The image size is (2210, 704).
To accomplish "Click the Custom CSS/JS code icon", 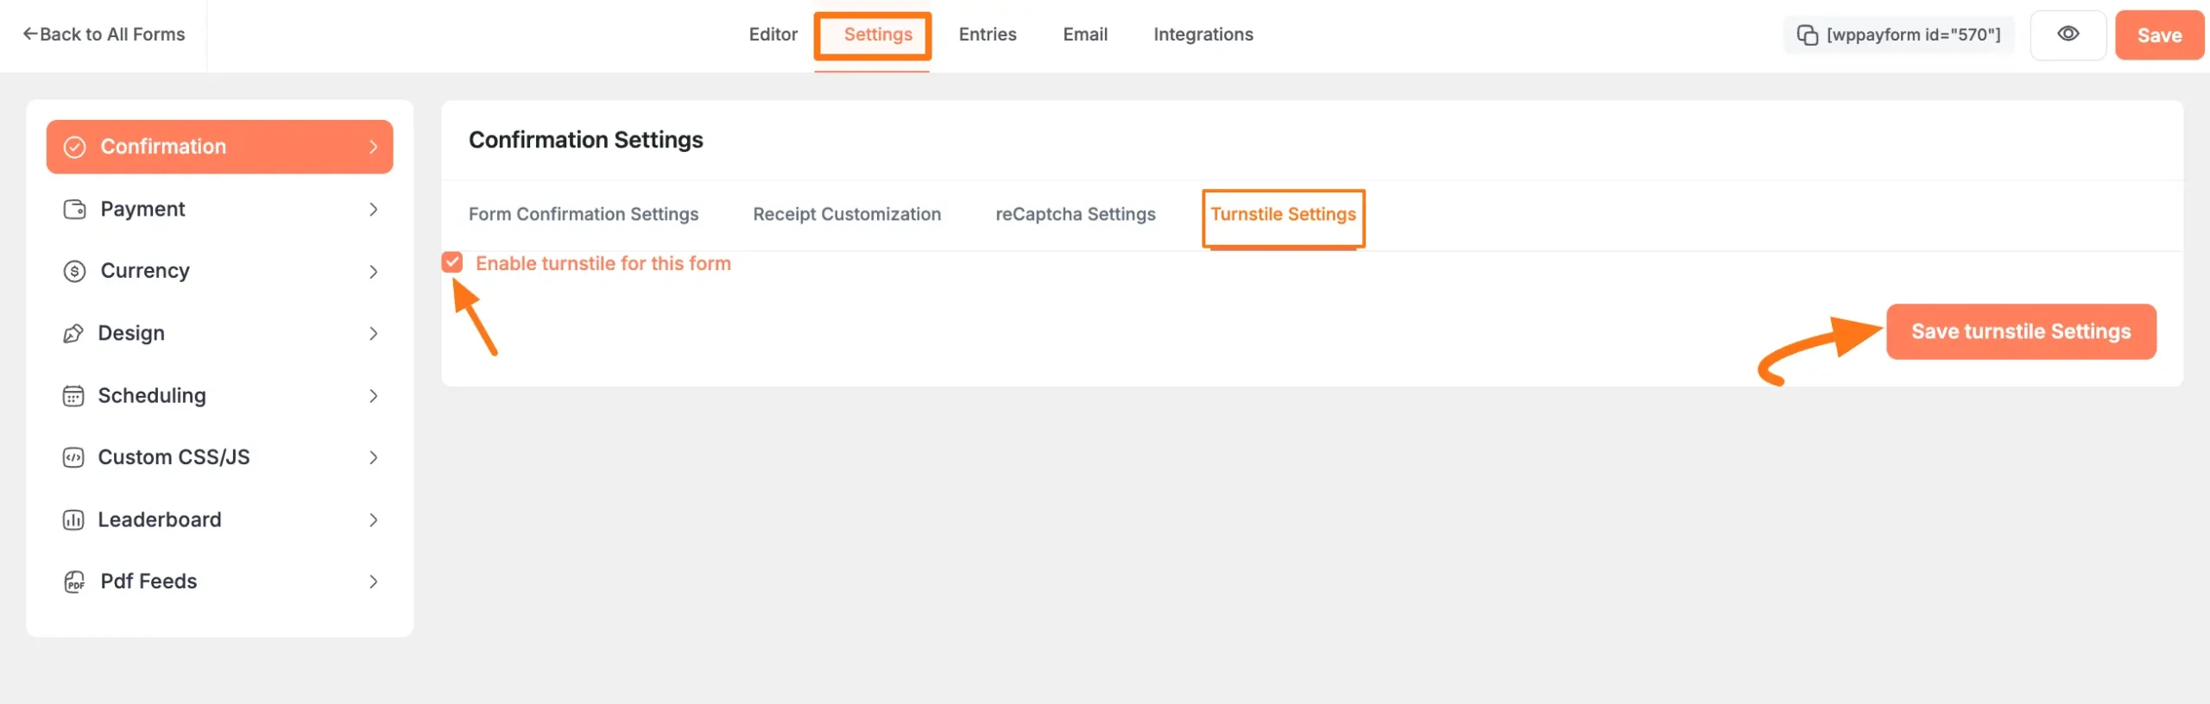I will point(73,458).
